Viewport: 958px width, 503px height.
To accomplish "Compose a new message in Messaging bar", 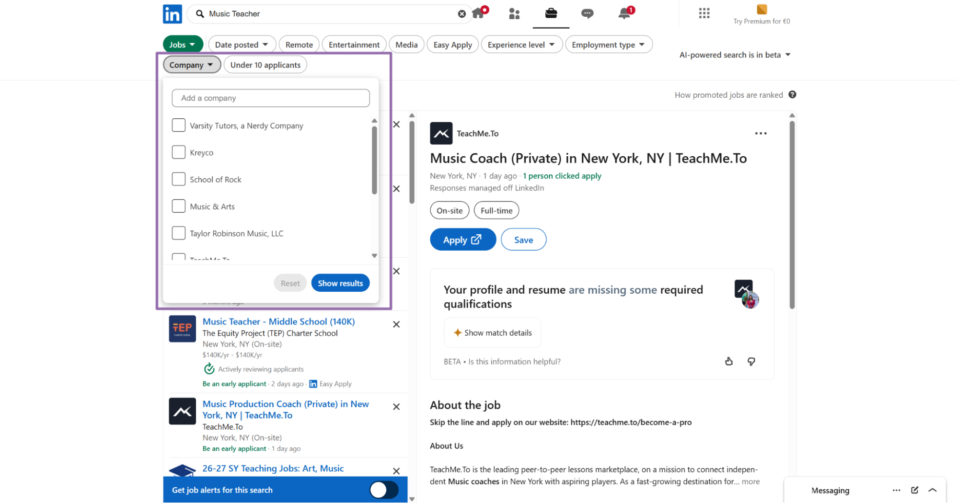I will point(914,490).
